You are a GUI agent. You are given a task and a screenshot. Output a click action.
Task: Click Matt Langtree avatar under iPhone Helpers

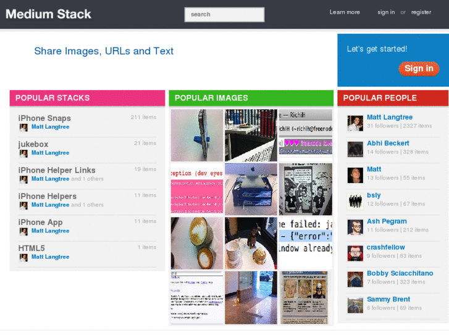point(23,205)
